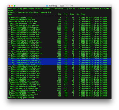
Task: Click the explorer.exe process entry
Action: 58,81
